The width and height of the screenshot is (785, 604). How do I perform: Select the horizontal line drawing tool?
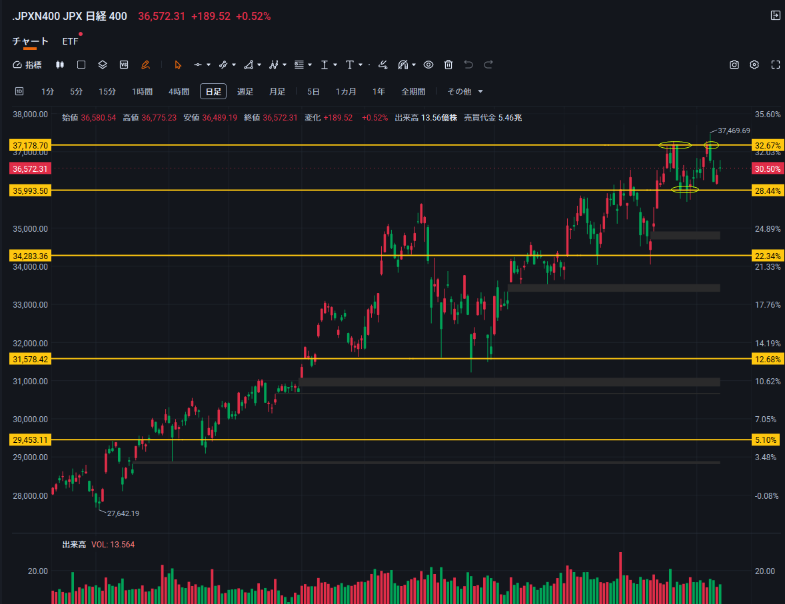[199, 65]
